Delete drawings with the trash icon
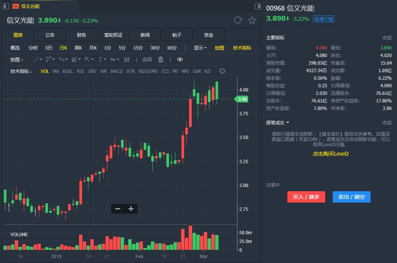 coord(161,59)
